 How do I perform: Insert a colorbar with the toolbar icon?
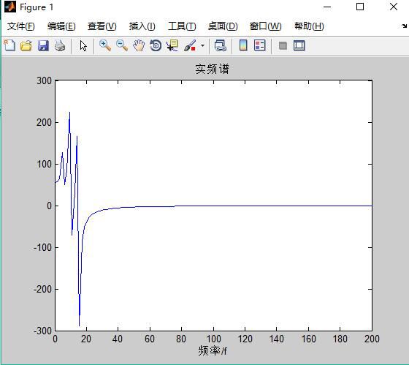tap(243, 46)
